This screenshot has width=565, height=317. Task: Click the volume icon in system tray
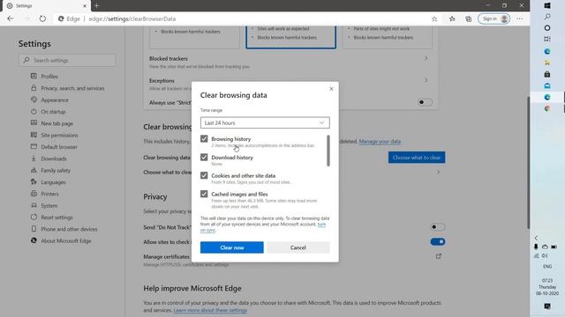point(545,255)
